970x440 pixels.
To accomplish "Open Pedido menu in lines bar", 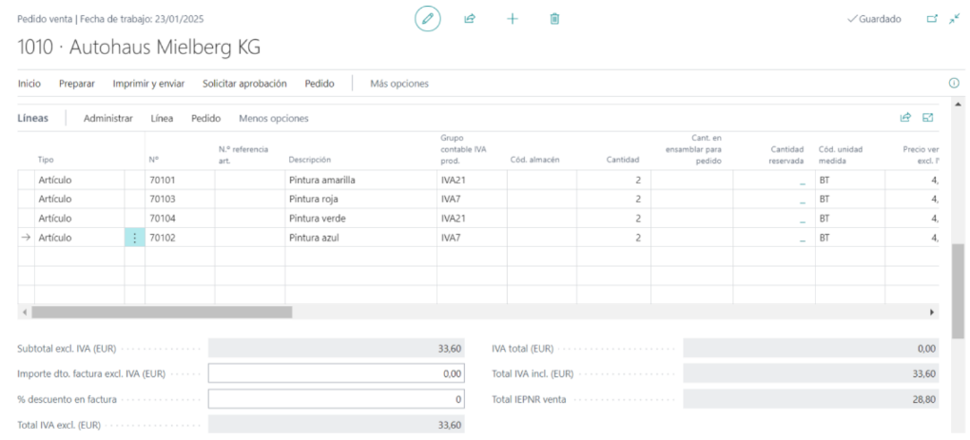I will 206,118.
